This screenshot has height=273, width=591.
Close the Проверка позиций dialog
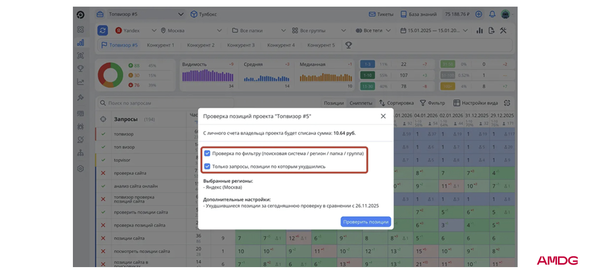pos(383,116)
